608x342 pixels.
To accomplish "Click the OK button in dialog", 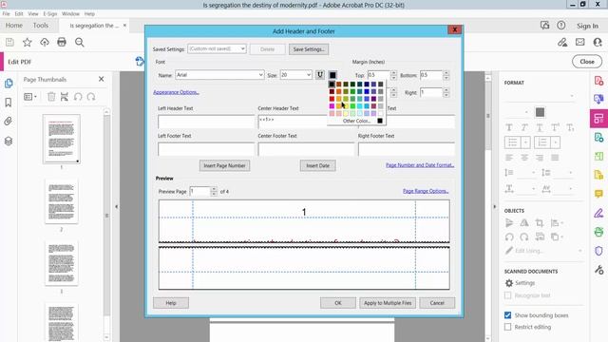I will coord(338,303).
